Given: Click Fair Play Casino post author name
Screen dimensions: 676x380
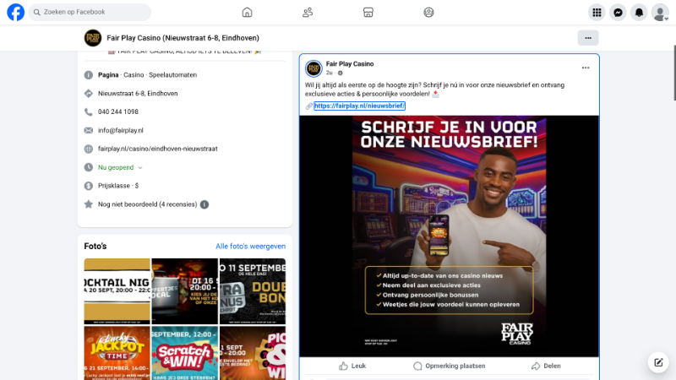Looking at the screenshot, I should click(x=350, y=64).
